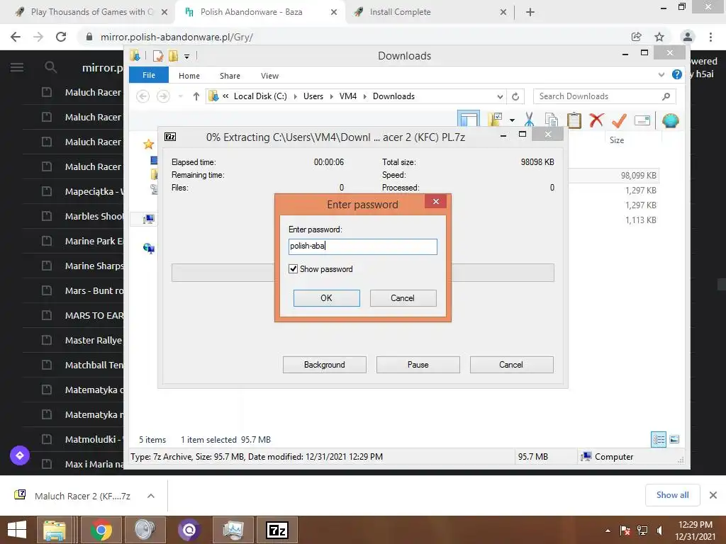Click Cancel in Enter password dialog

[x=403, y=298]
